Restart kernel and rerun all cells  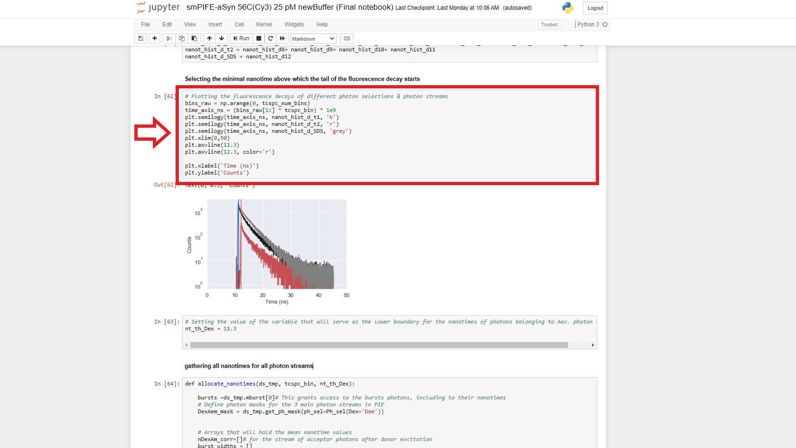coord(283,38)
